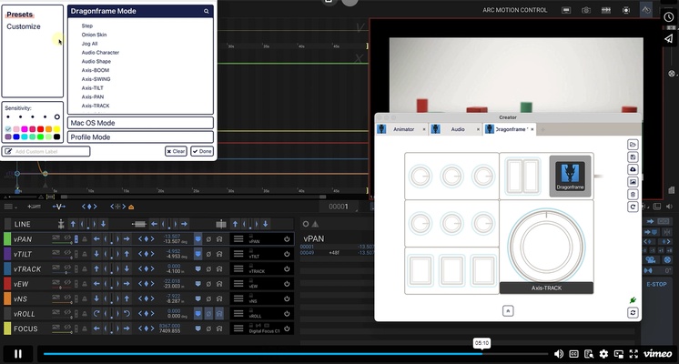Click collapse chevron at Creator bottom

click(x=508, y=310)
